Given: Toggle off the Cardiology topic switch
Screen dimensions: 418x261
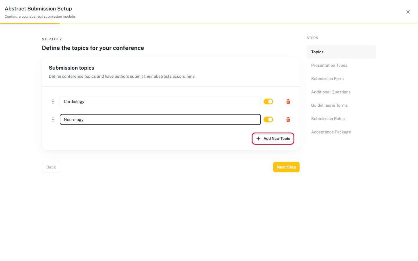Looking at the screenshot, I should tap(268, 101).
